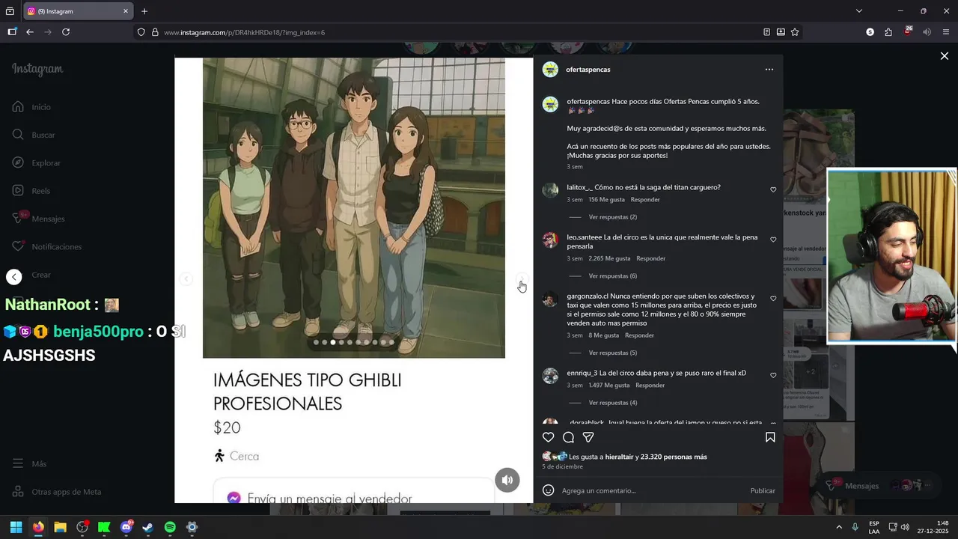Screen dimensions: 958x539
Task: Open the comment bubble icon on the post
Action: [568, 437]
